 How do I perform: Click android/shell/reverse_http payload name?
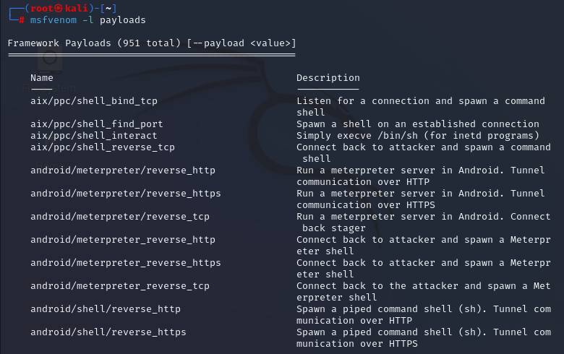click(106, 309)
